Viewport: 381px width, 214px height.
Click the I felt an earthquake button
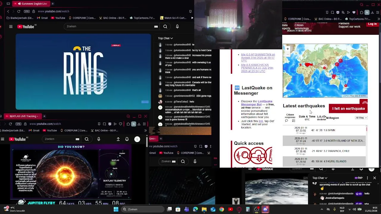[348, 108]
